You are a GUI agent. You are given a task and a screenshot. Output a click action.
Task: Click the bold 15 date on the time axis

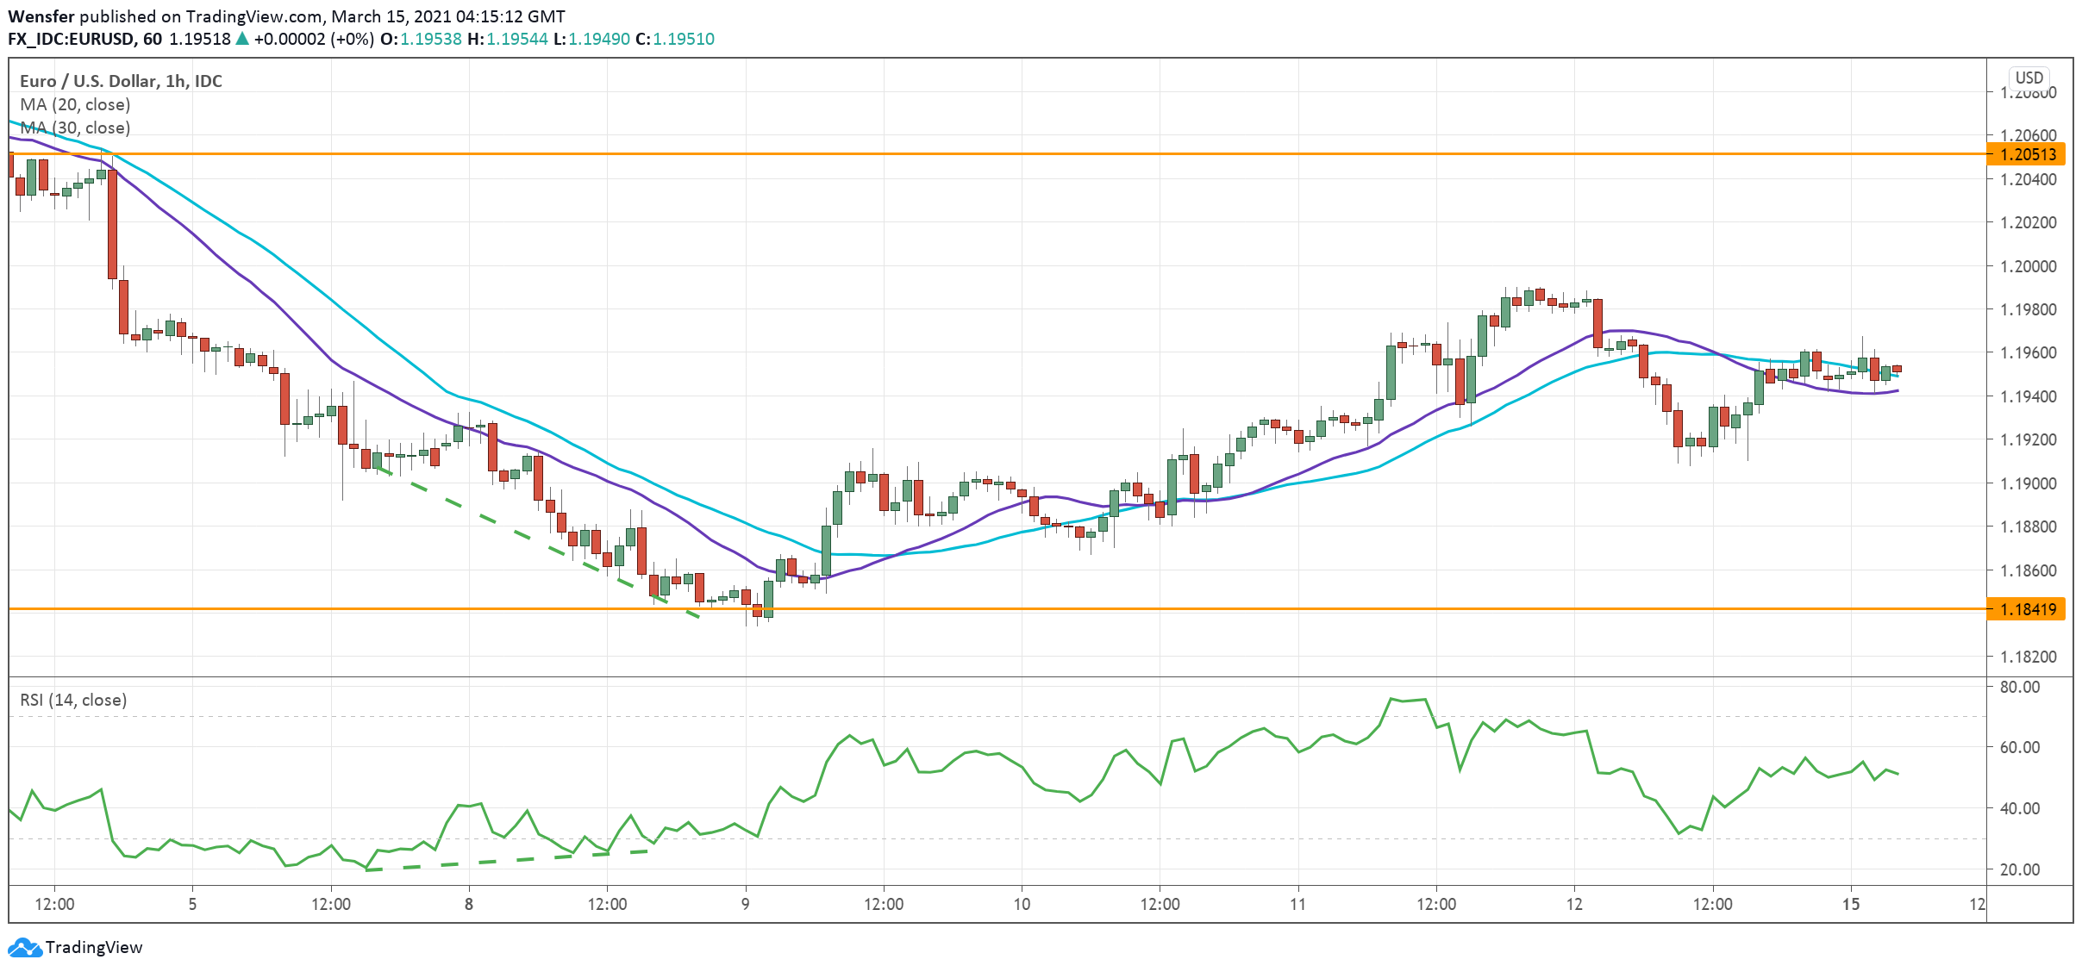click(1851, 904)
